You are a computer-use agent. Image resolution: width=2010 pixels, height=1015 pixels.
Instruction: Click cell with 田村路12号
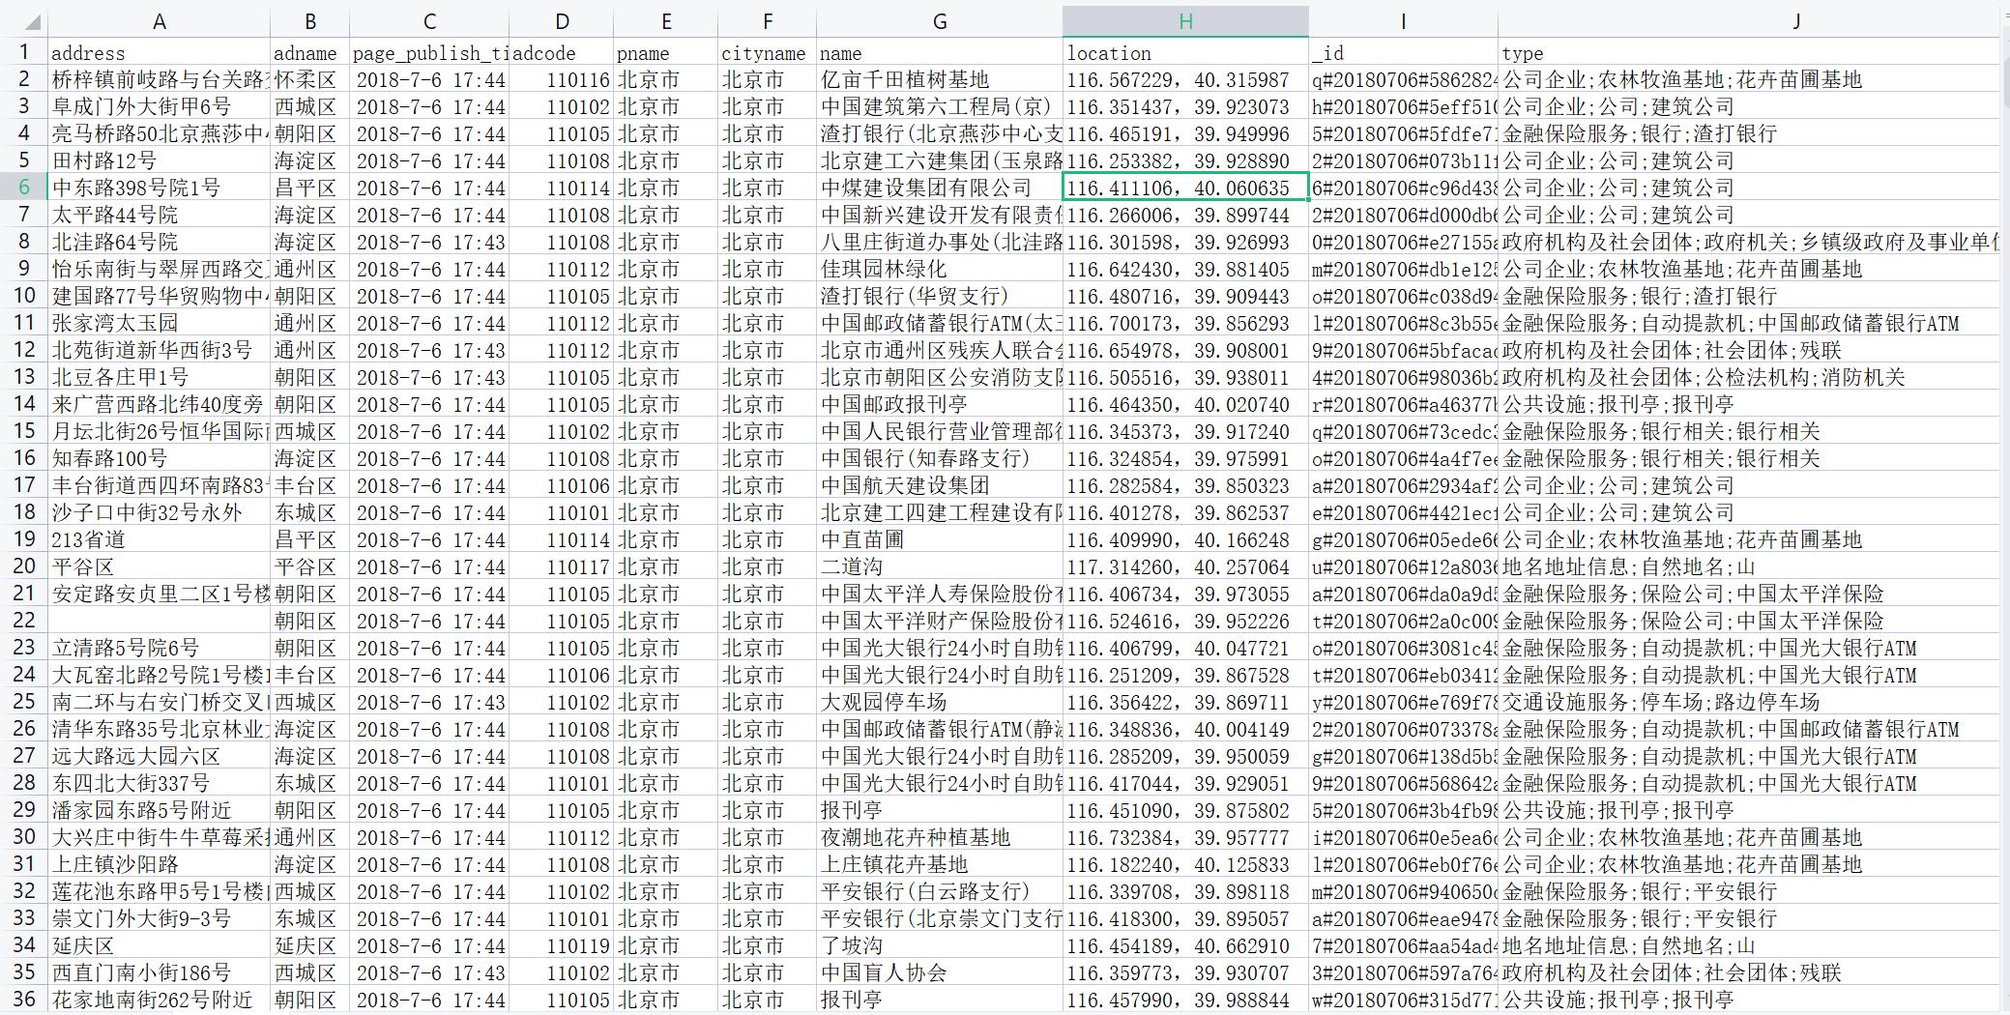160,160
